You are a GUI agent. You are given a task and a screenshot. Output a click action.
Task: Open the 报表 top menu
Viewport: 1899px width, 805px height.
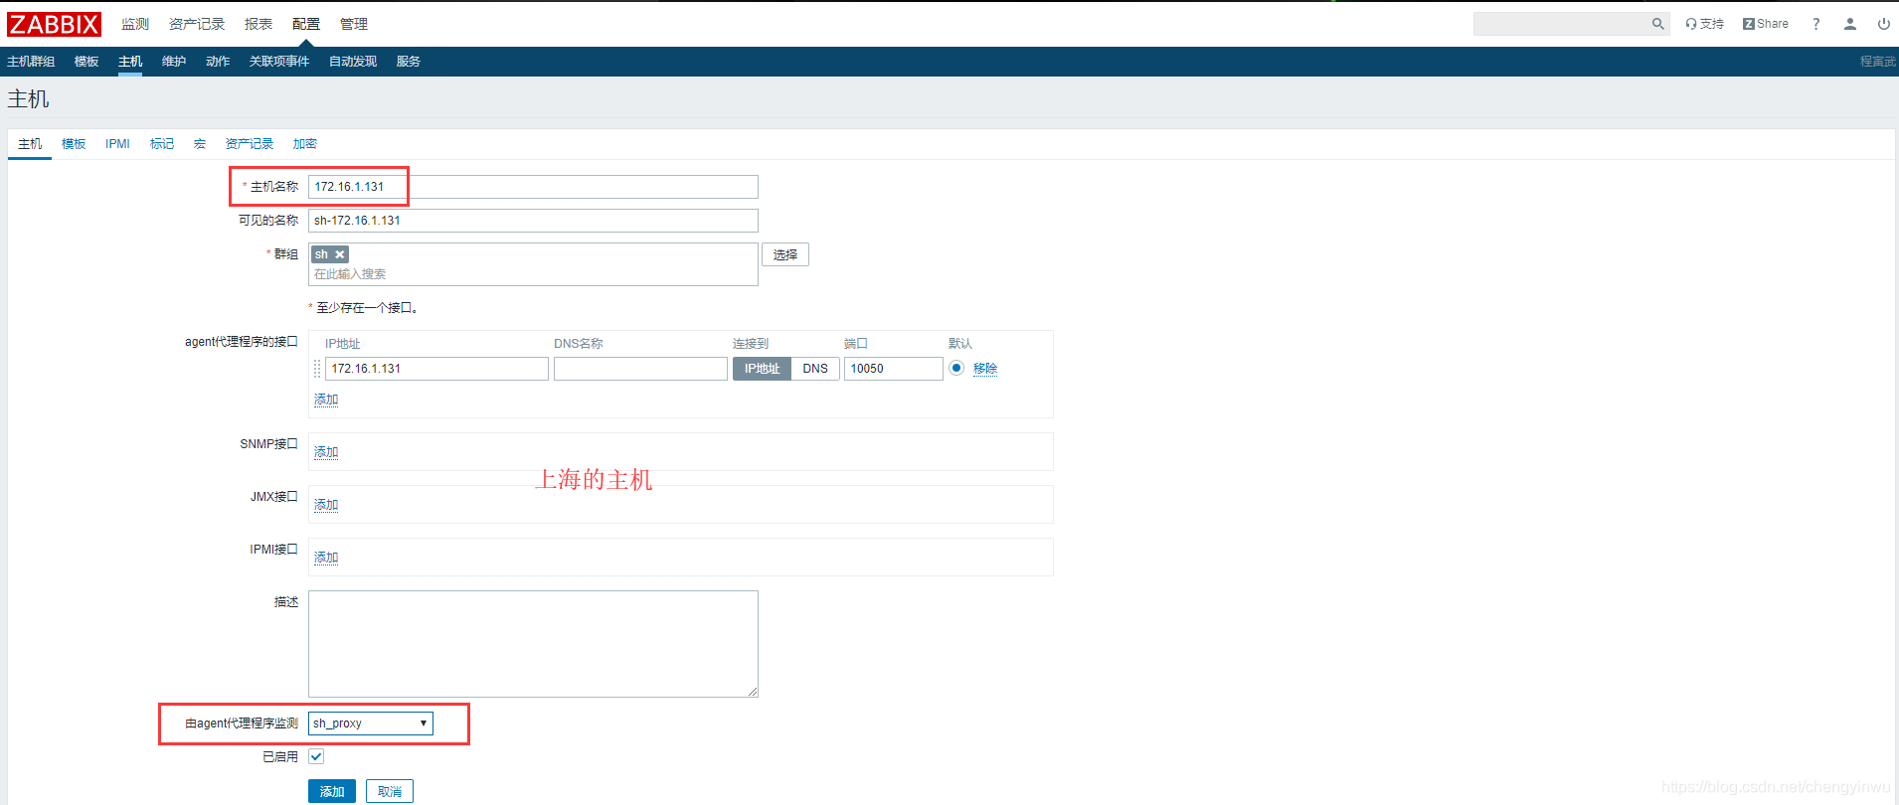click(x=259, y=24)
